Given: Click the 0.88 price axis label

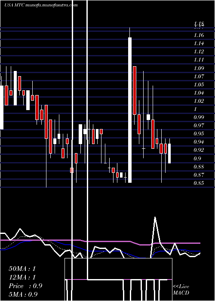Looking at the screenshot, I should pyautogui.click(x=199, y=167).
